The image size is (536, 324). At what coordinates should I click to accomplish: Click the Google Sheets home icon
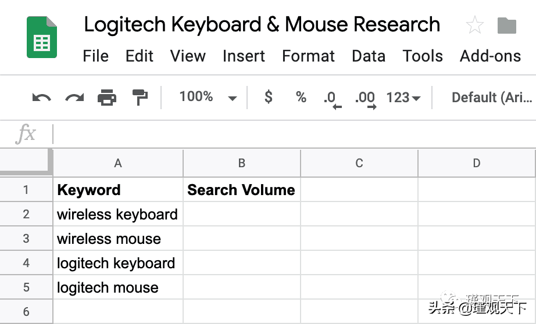[42, 37]
